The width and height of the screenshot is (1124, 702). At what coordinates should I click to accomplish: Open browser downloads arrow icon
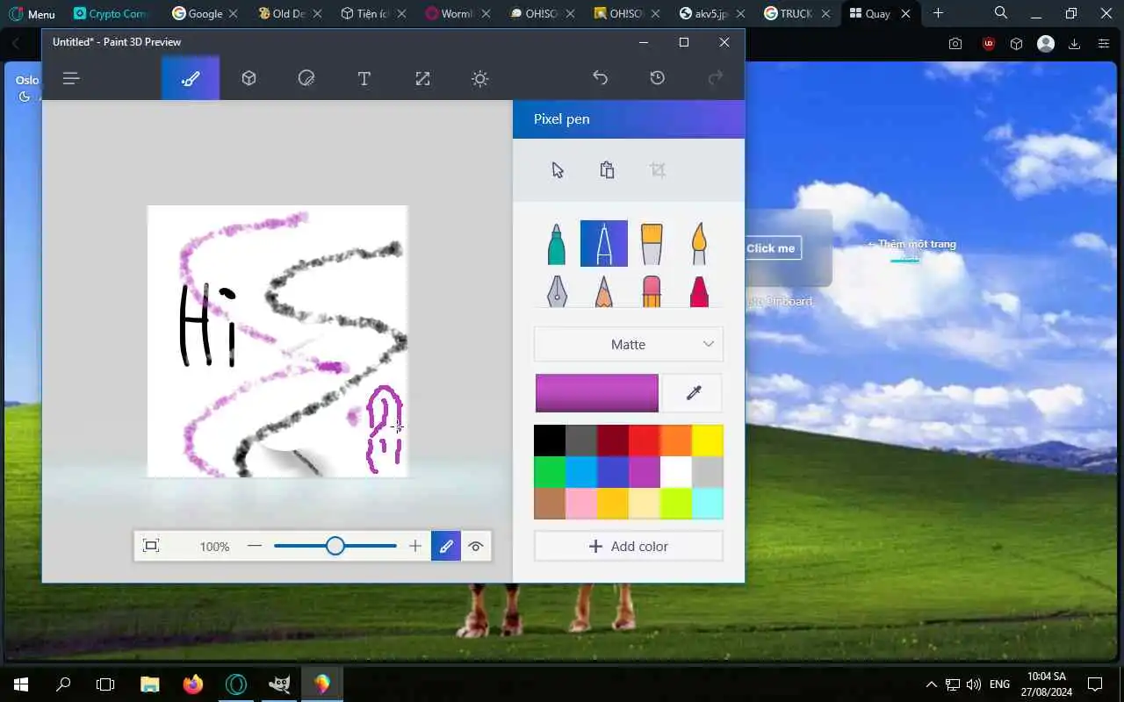point(1074,44)
